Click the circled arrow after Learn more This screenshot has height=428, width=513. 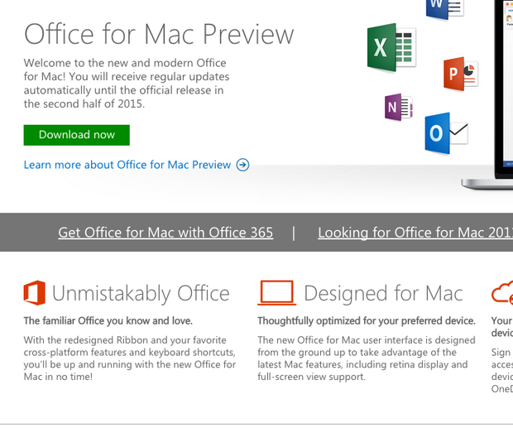click(242, 165)
